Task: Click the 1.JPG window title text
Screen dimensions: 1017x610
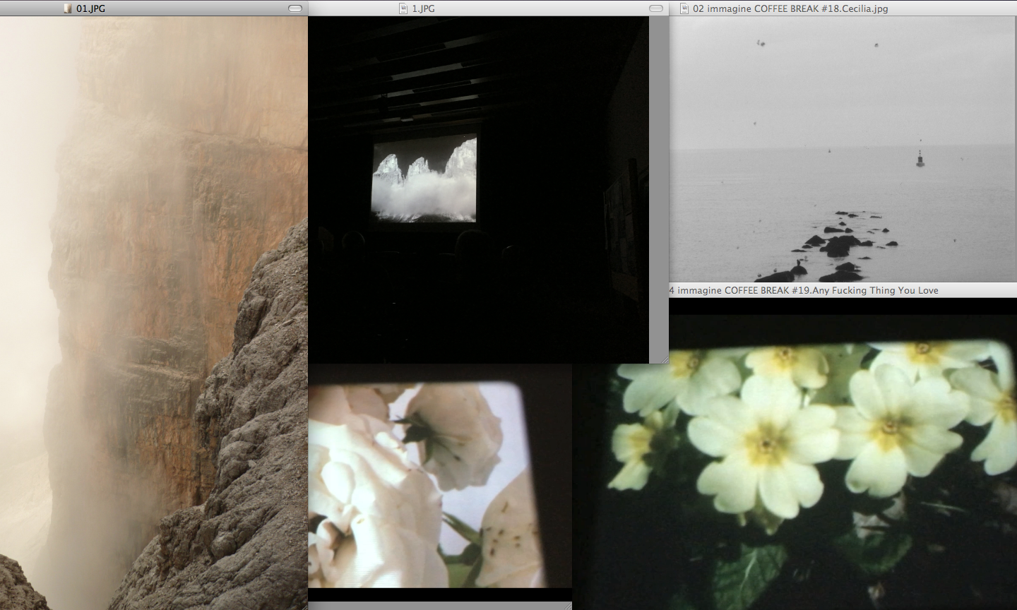Action: click(x=423, y=8)
